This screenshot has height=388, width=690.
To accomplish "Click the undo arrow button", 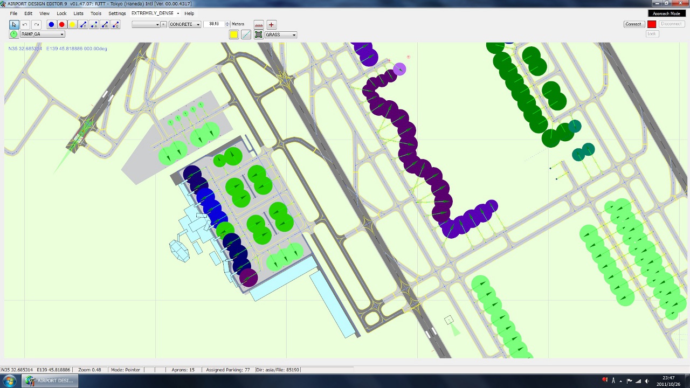I will pyautogui.click(x=25, y=24).
